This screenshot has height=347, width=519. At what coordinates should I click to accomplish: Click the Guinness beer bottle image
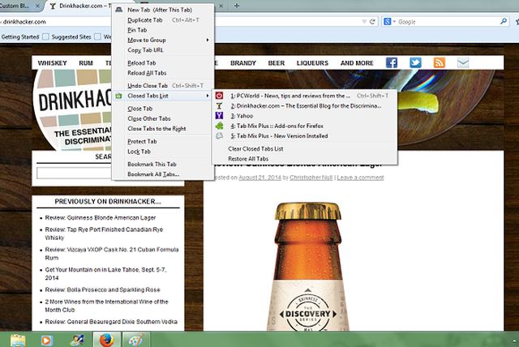(308, 266)
